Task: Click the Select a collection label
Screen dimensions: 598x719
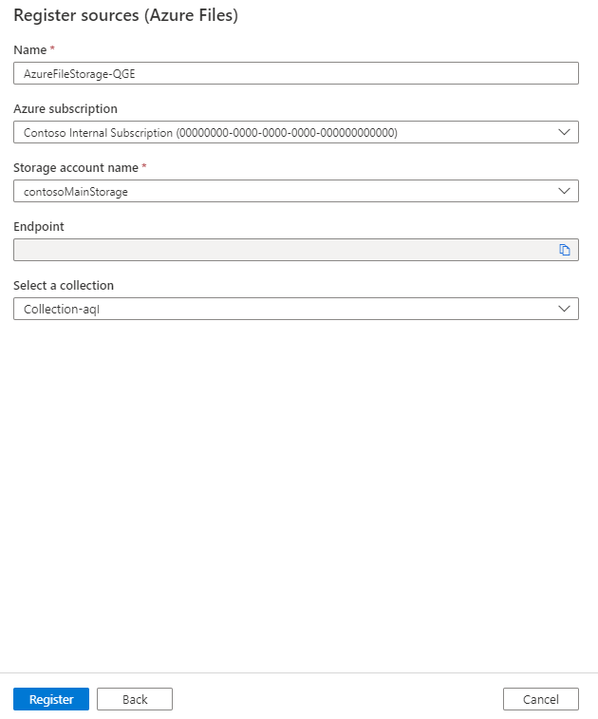Action: [64, 285]
